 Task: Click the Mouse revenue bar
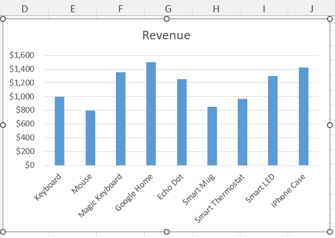[90, 138]
